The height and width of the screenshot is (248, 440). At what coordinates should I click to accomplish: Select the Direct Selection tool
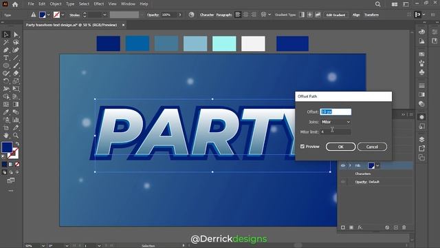(16, 34)
